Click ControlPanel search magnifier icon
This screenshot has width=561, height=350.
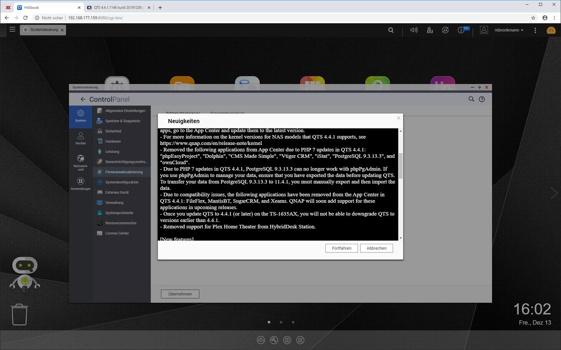471,99
